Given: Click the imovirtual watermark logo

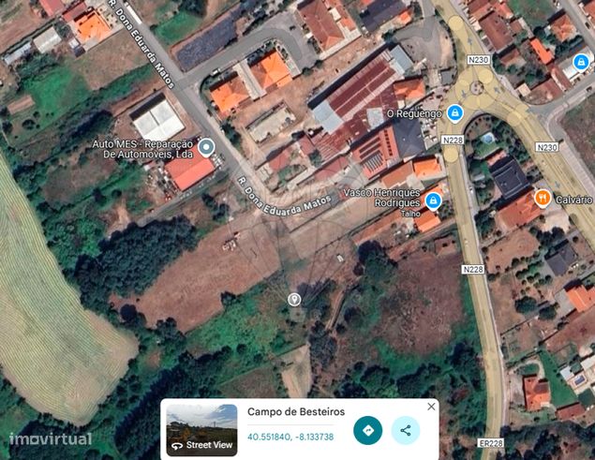Looking at the screenshot, I should click(51, 438).
